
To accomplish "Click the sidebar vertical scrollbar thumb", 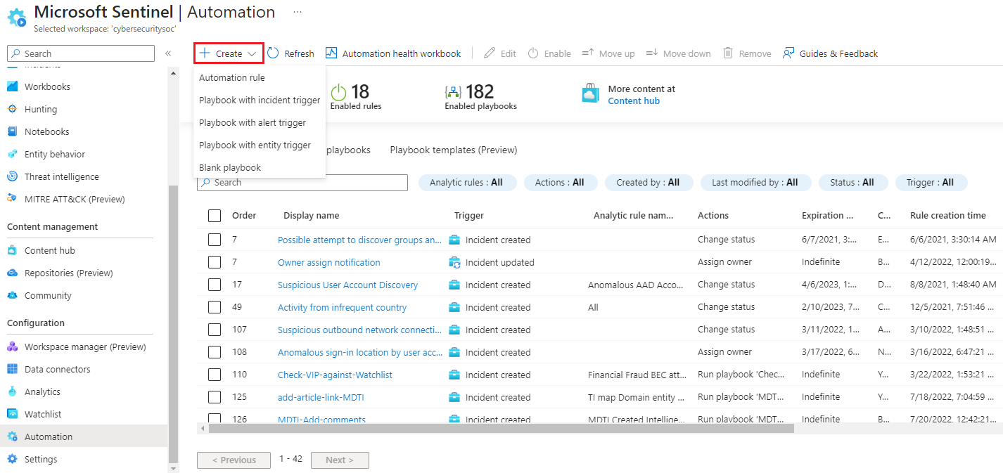I will pyautogui.click(x=173, y=325).
